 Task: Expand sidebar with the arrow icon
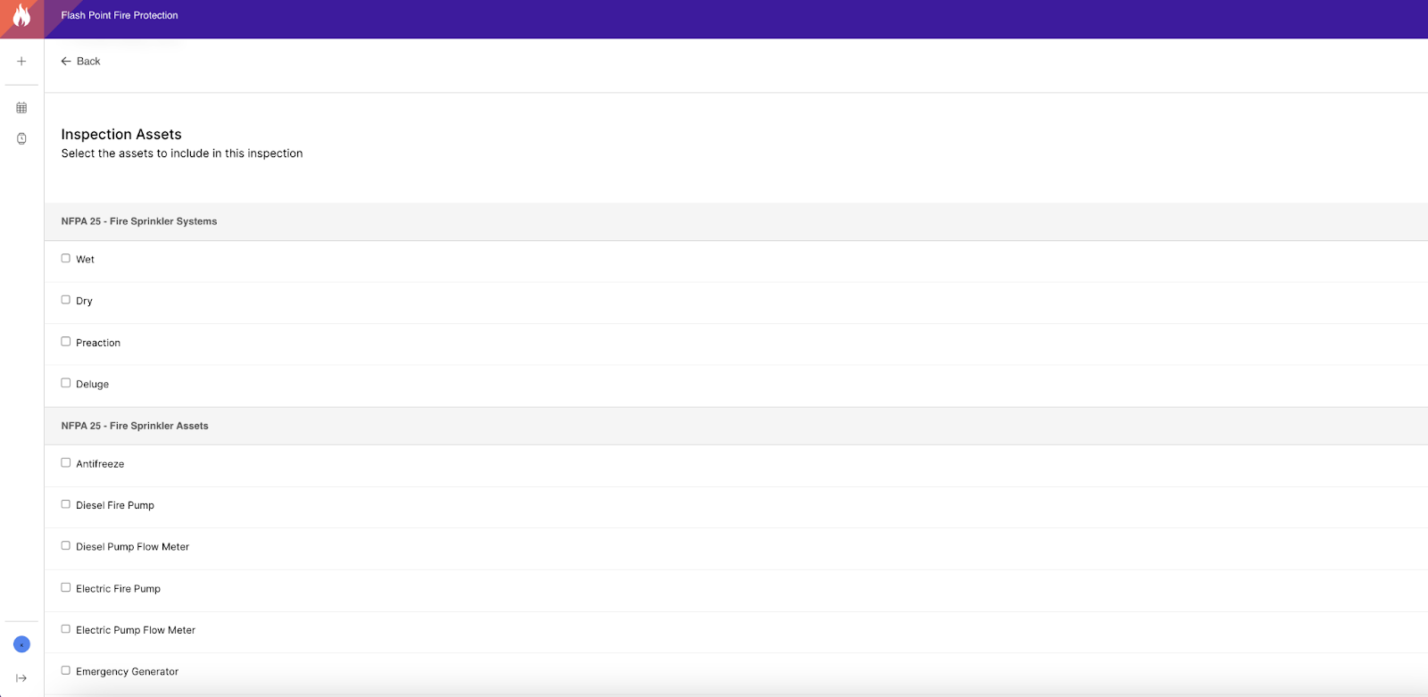point(21,678)
